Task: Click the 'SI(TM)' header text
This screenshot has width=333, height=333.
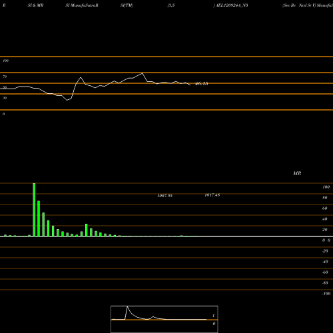Action: click(x=127, y=5)
